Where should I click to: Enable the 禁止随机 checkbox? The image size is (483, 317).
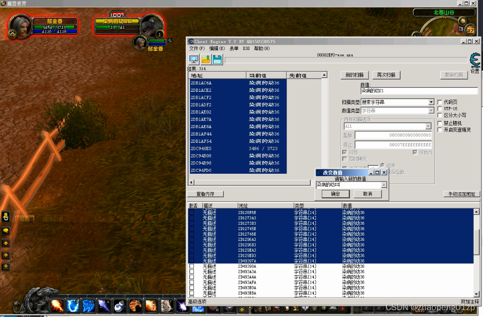click(x=440, y=123)
